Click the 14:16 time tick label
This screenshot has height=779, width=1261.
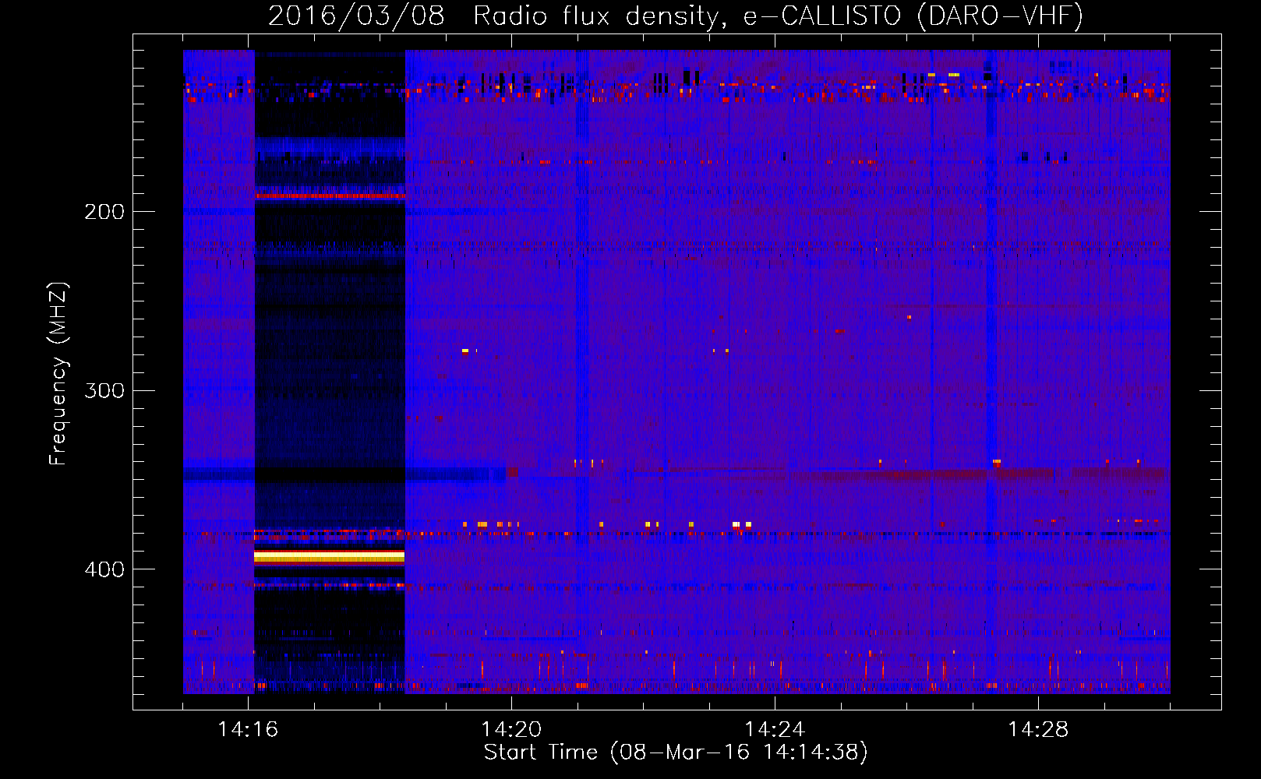click(x=248, y=729)
